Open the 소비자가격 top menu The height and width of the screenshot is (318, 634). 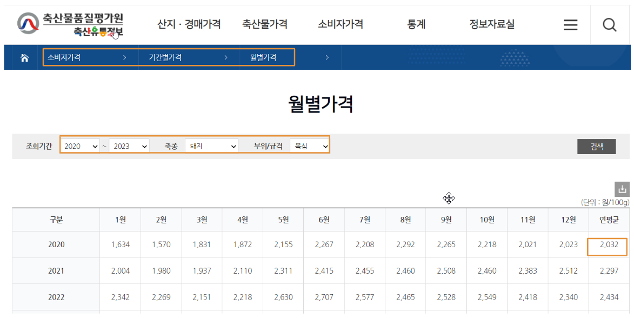tap(341, 24)
